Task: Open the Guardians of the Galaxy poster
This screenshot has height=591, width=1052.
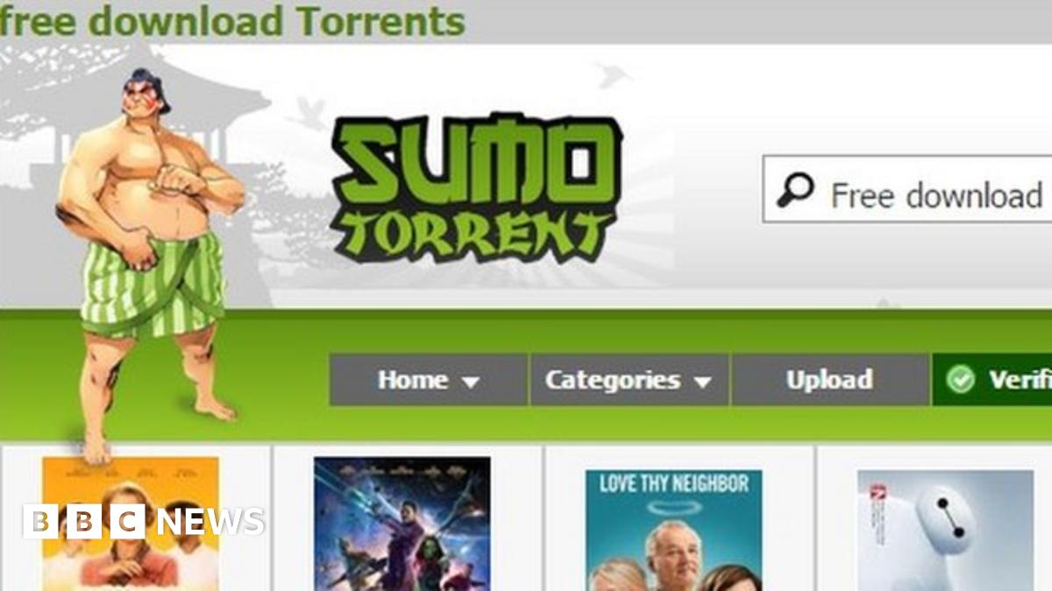Action: click(402, 524)
